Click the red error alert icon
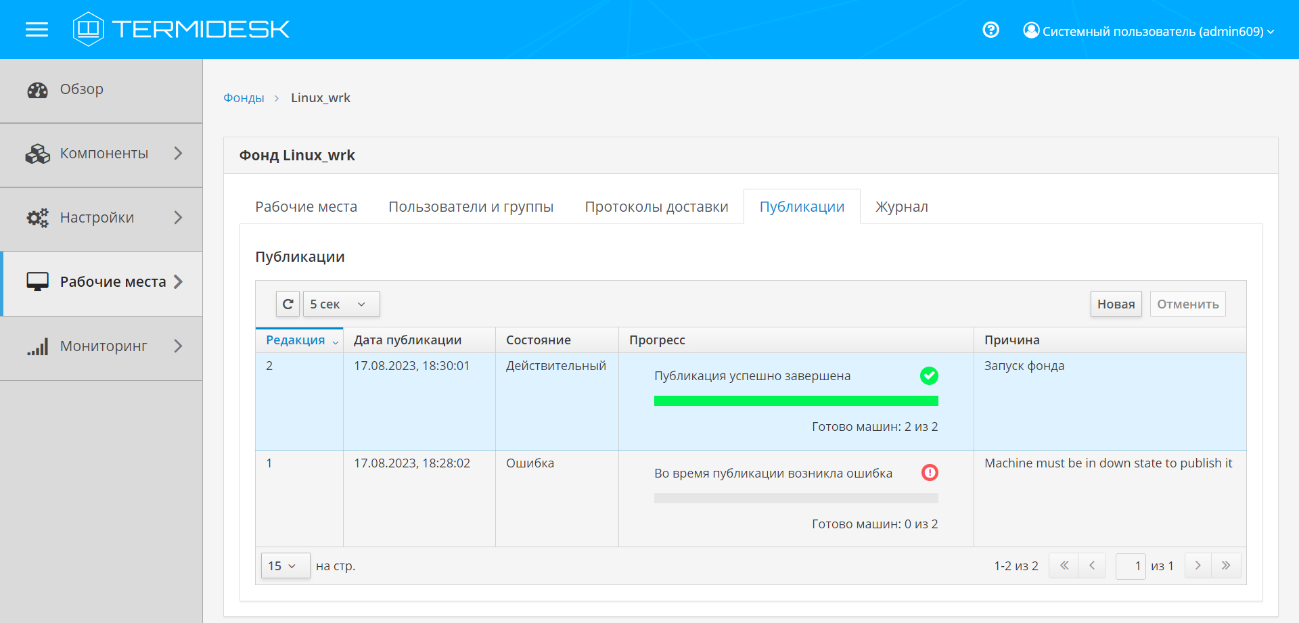This screenshot has width=1299, height=623. point(930,473)
